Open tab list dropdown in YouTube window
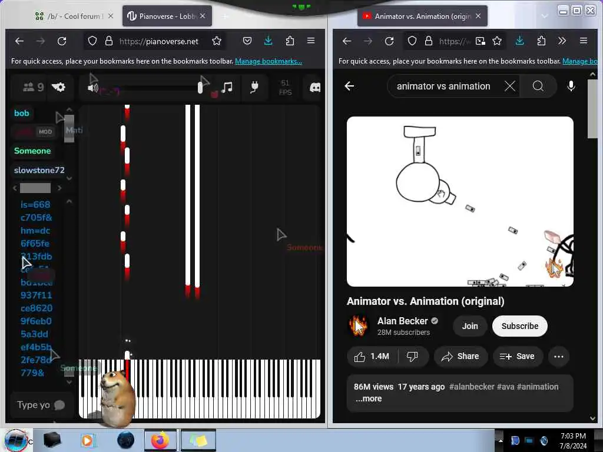 545,16
